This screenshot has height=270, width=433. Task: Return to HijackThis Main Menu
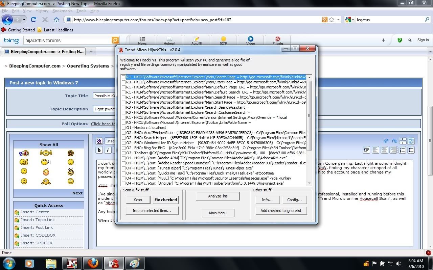pos(218,213)
